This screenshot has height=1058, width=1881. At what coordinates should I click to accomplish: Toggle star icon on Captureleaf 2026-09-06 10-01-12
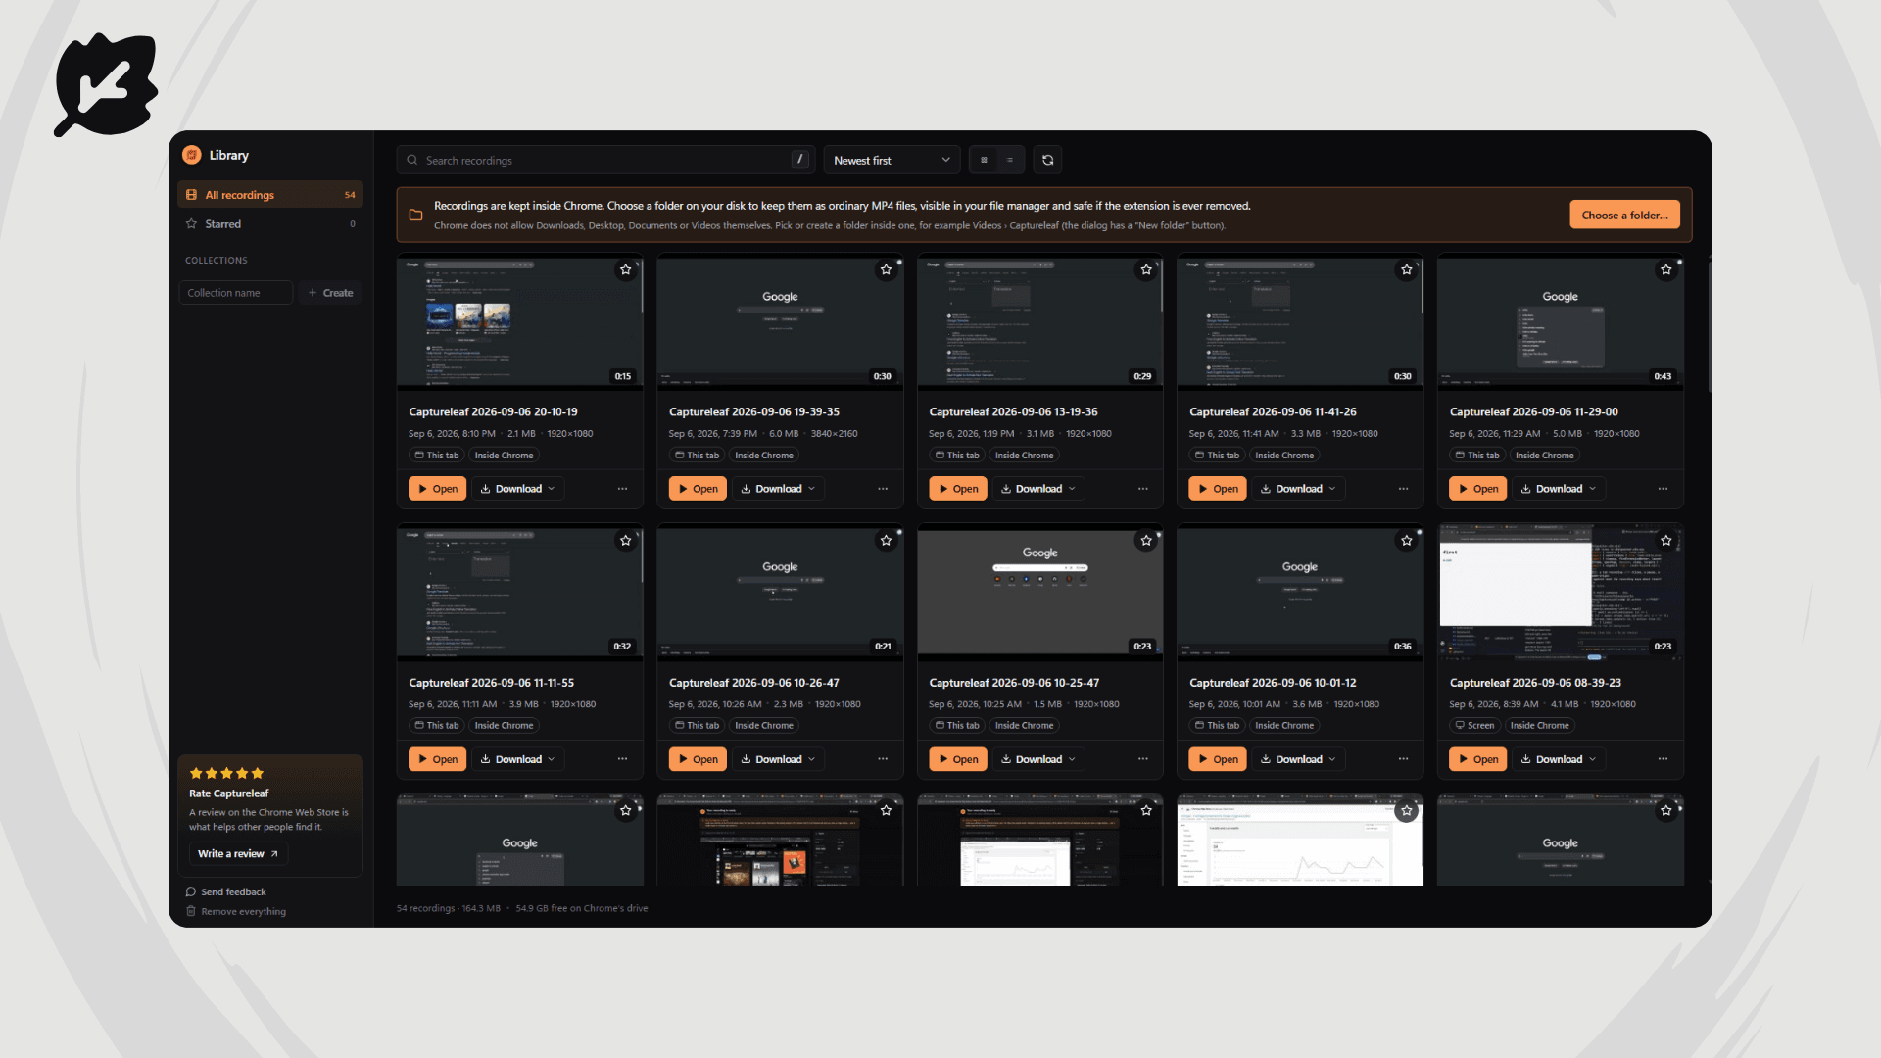pos(1407,541)
